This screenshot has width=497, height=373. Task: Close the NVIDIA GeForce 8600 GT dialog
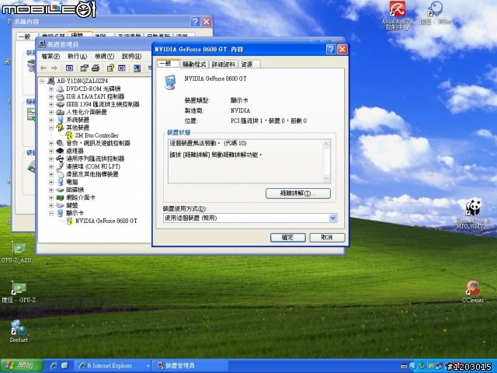[342, 49]
